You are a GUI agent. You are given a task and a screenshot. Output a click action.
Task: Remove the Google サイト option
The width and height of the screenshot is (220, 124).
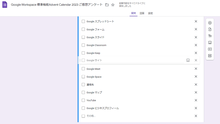point(196,60)
